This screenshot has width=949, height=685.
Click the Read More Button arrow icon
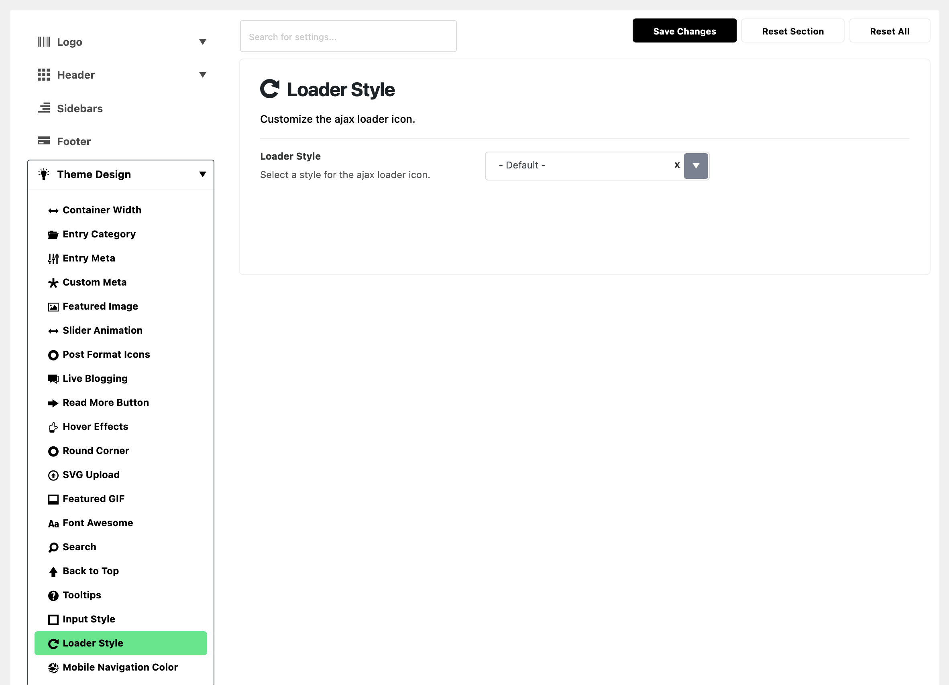(x=53, y=403)
